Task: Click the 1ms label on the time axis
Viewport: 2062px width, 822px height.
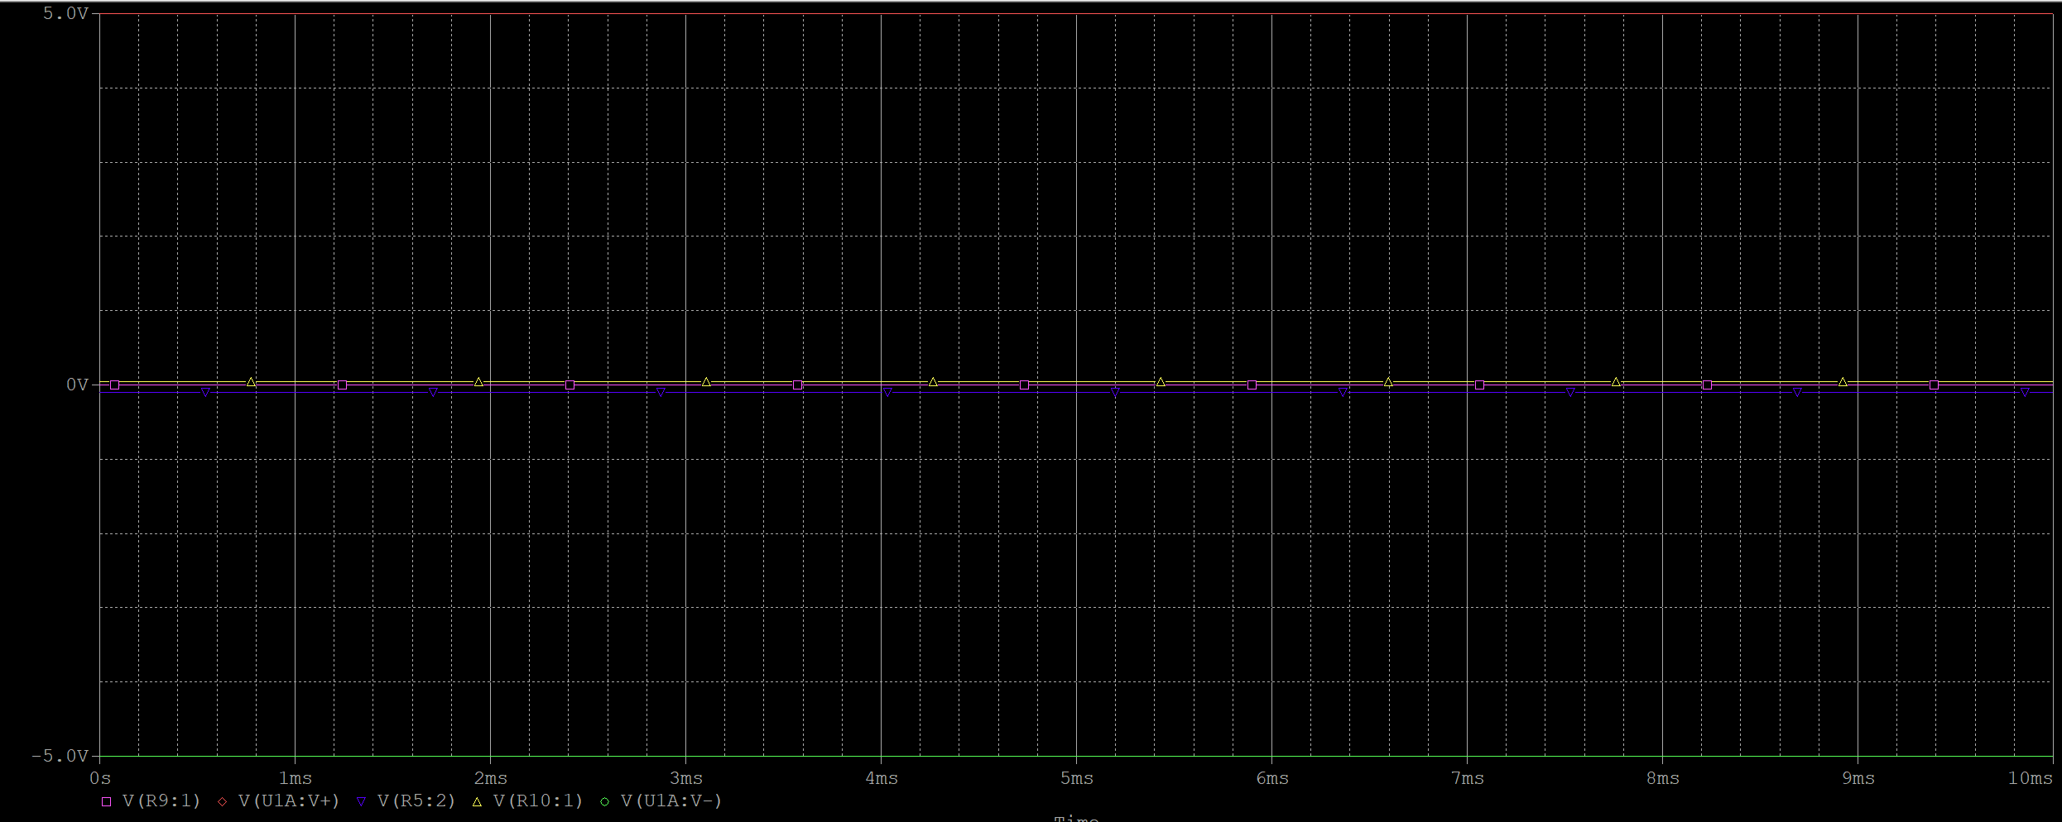Action: pos(296,778)
